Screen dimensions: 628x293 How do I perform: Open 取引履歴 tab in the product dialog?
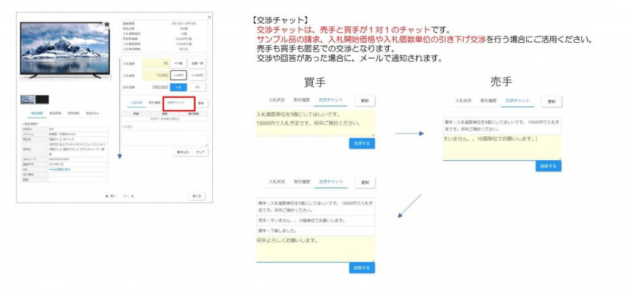pyautogui.click(x=154, y=103)
